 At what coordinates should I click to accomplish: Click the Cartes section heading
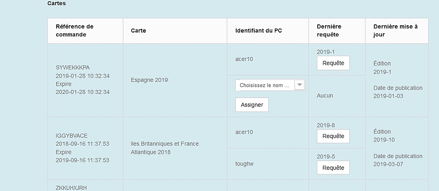click(x=57, y=3)
